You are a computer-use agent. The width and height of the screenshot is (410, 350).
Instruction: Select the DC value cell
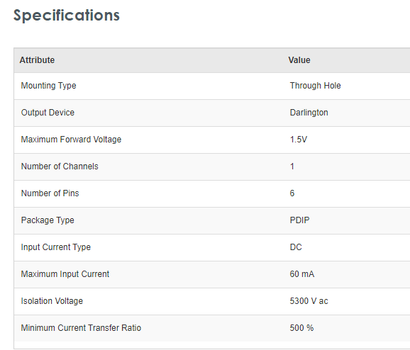click(x=296, y=247)
